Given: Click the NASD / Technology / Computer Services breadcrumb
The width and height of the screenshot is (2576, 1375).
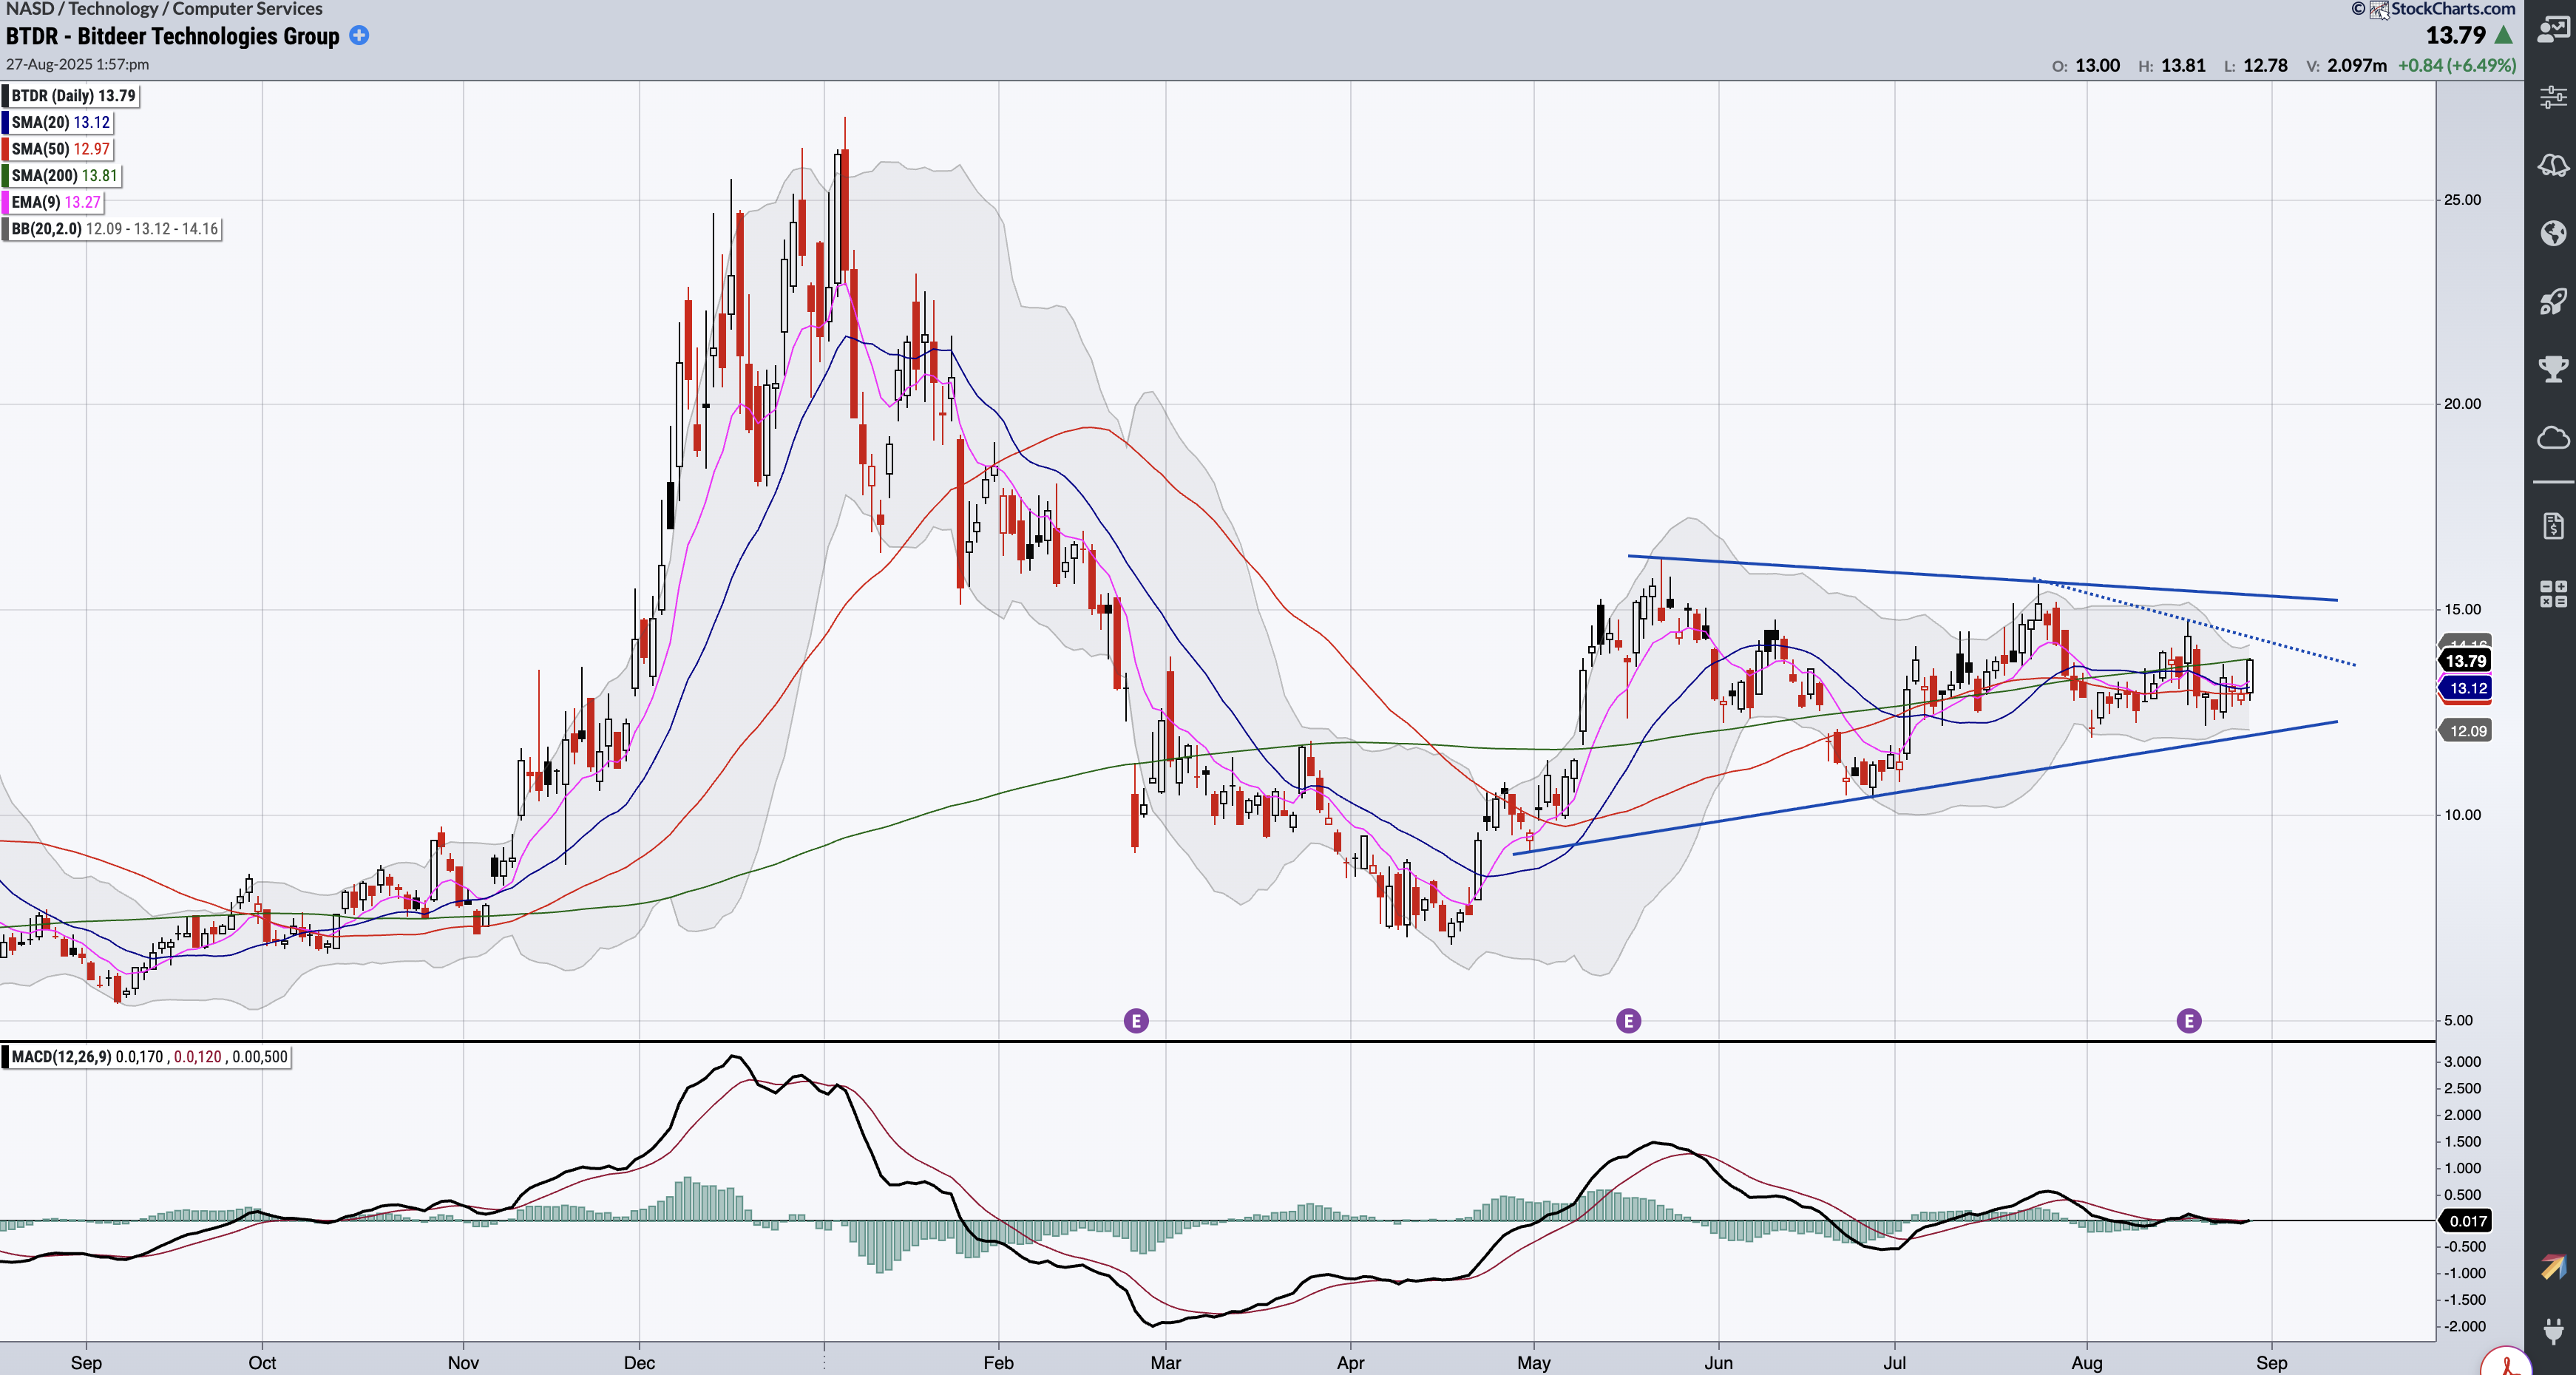Looking at the screenshot, I should coord(164,9).
